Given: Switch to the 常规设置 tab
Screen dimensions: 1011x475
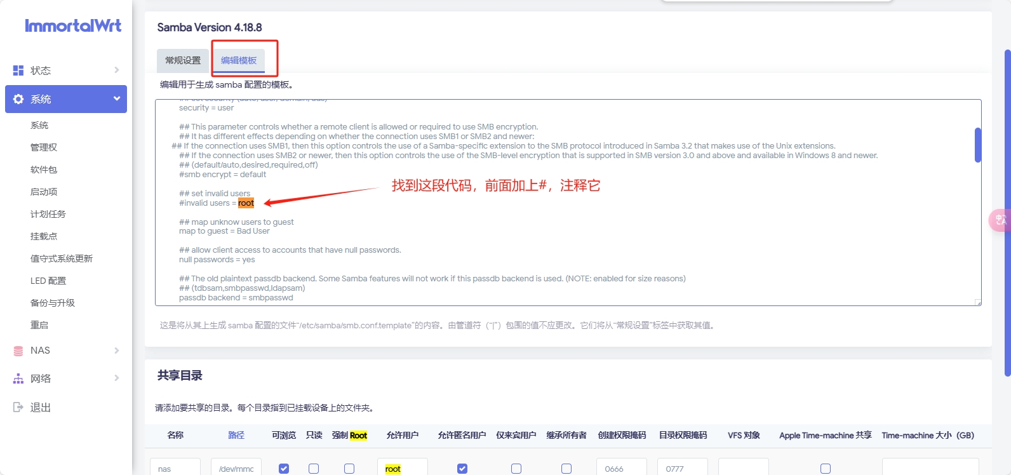Looking at the screenshot, I should (x=183, y=60).
